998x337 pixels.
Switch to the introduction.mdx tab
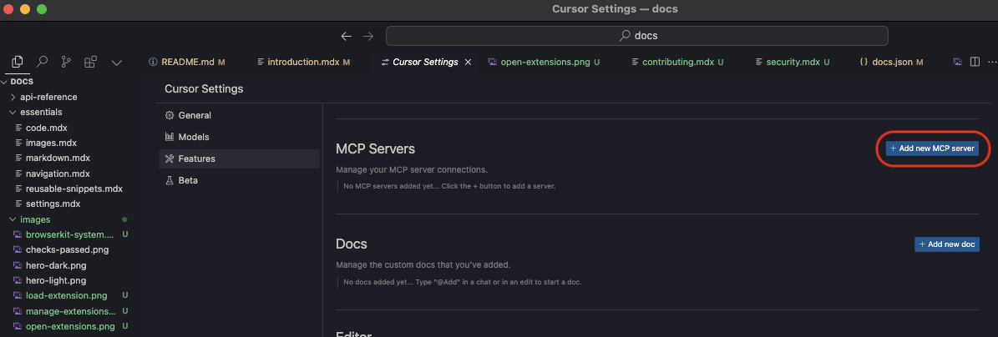tap(304, 63)
